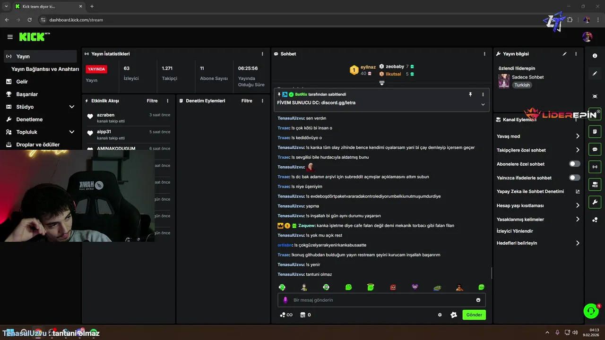This screenshot has height=340, width=605.
Task: Click the channel points infinity icon
Action: 286,315
